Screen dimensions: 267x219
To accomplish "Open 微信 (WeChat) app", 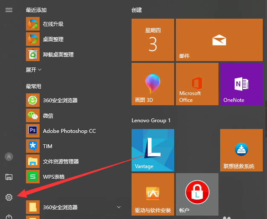I will (x=48, y=116).
